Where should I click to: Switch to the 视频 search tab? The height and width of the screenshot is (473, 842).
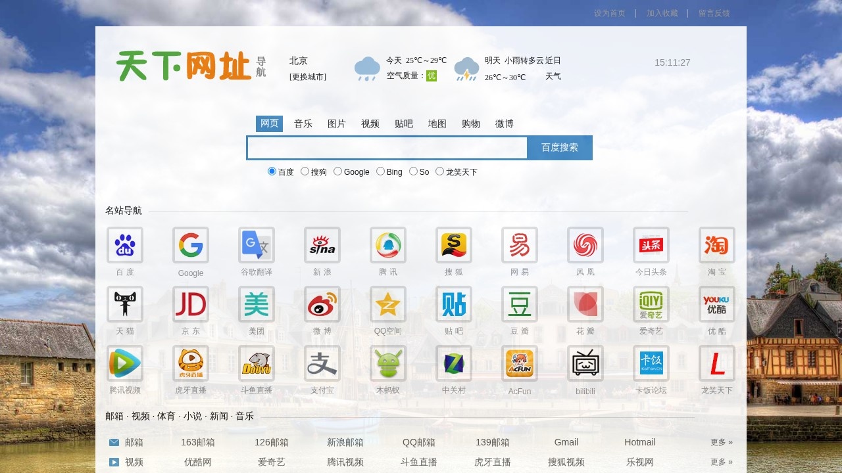(370, 124)
